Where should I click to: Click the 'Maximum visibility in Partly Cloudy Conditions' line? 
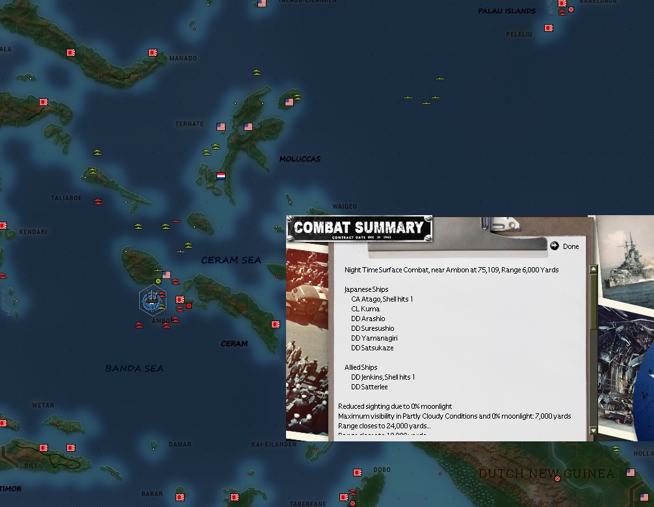pyautogui.click(x=454, y=416)
